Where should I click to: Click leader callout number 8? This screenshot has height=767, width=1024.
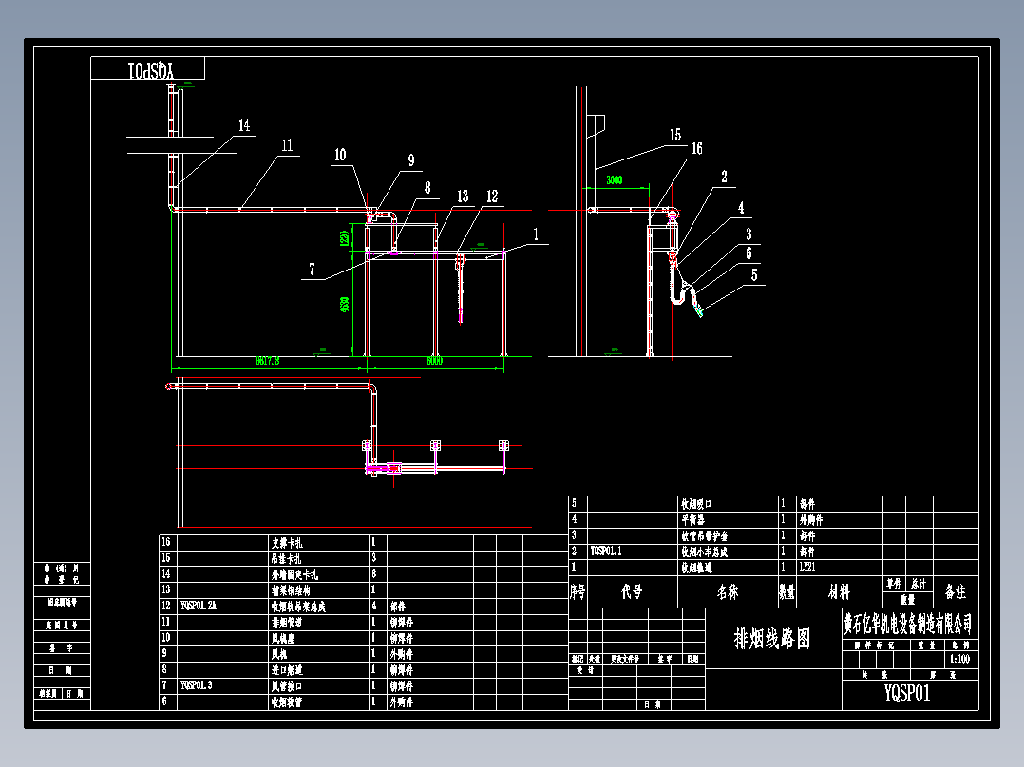427,188
